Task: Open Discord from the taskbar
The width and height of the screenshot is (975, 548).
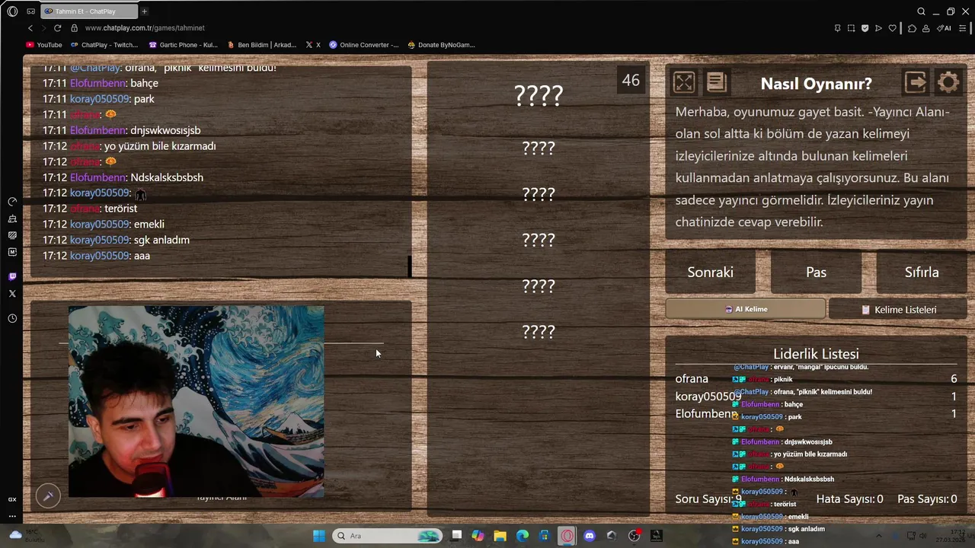Action: click(x=589, y=536)
